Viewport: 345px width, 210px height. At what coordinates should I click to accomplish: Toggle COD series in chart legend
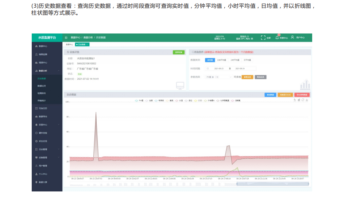pyautogui.click(x=198, y=100)
